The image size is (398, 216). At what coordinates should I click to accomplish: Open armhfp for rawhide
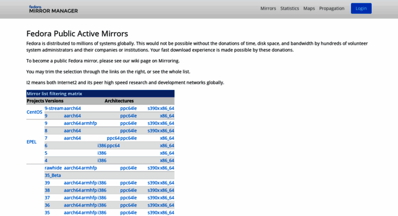pyautogui.click(x=89, y=168)
